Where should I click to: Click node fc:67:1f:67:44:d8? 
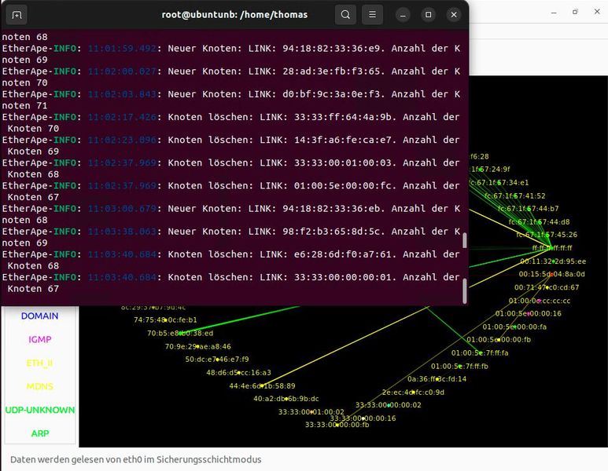(x=539, y=221)
